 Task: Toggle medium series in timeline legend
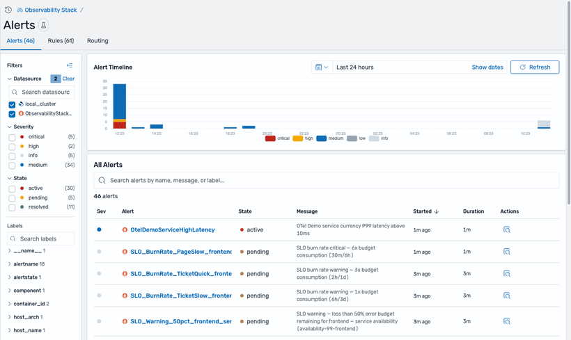(330, 138)
